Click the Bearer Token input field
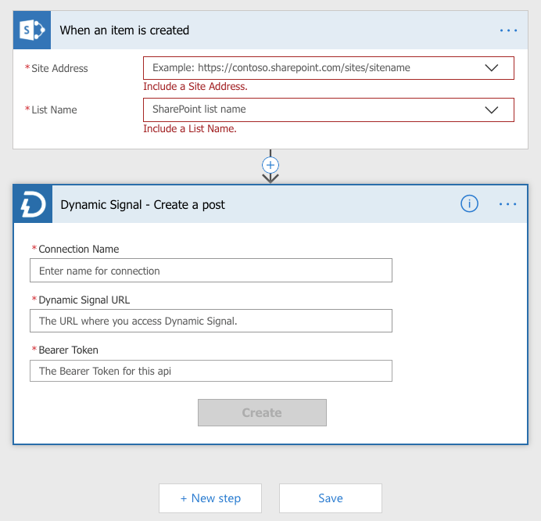The height and width of the screenshot is (521, 541). tap(210, 371)
